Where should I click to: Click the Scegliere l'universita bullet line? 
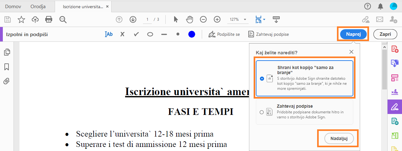click(145, 134)
